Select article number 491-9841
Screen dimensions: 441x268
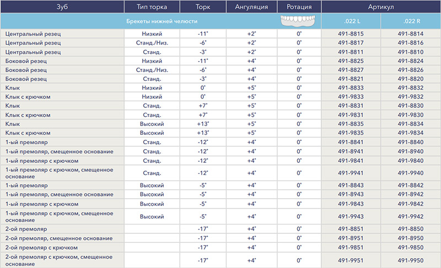point(351,161)
